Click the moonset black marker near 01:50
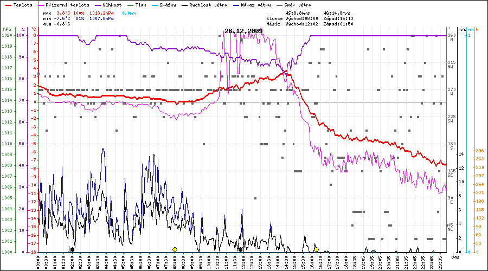This screenshot has width=488, height=271. pyautogui.click(x=72, y=249)
